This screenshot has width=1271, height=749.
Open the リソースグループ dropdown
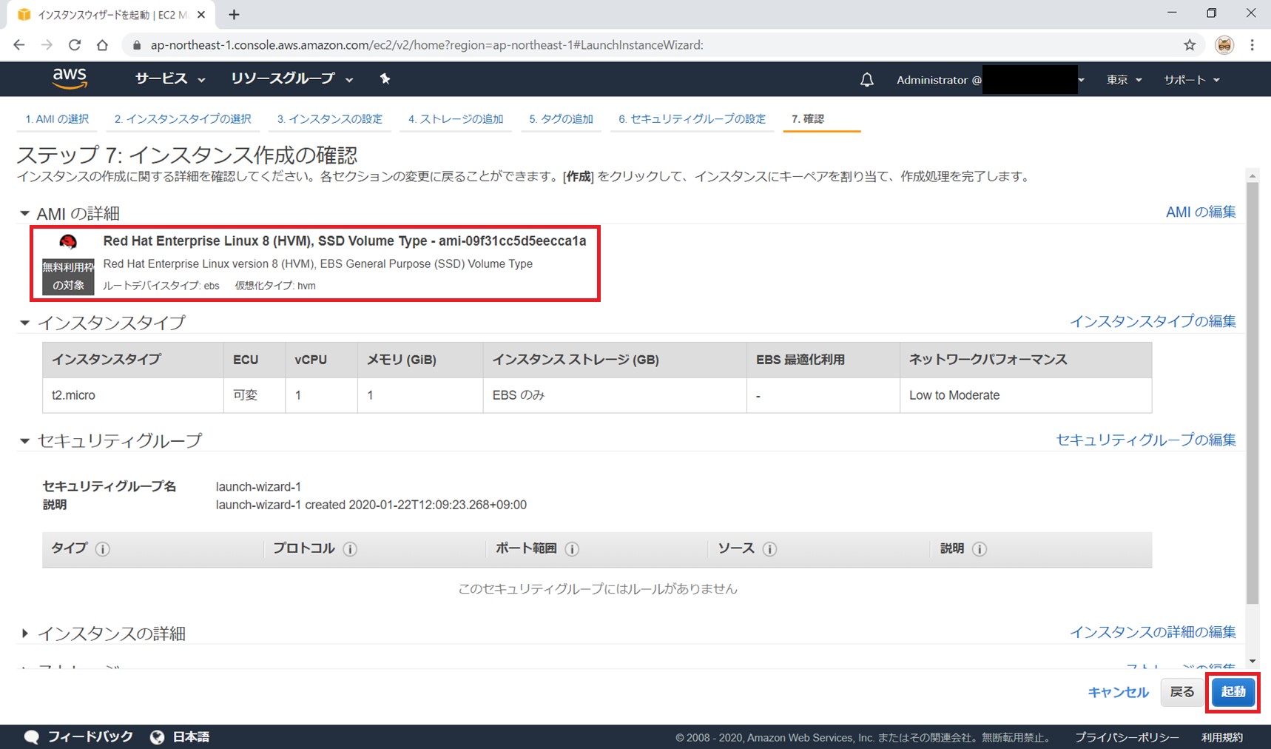pos(291,78)
